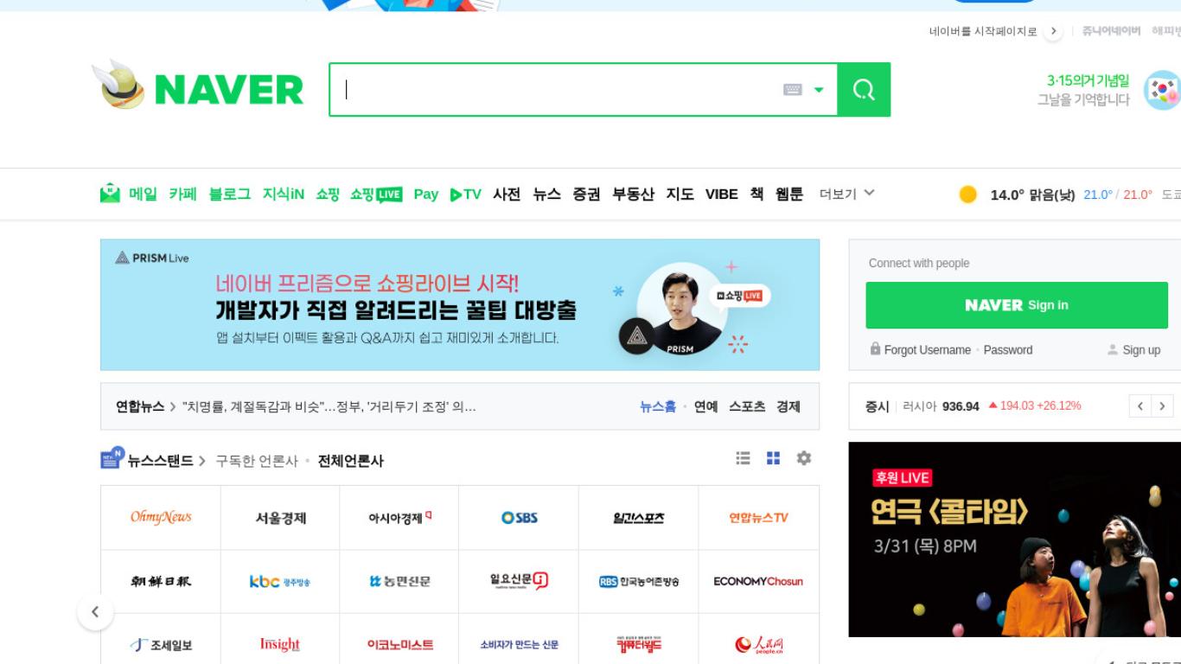Click the Naver logo with winged hat
Viewport: 1181px width, 664px height.
pyautogui.click(x=198, y=86)
